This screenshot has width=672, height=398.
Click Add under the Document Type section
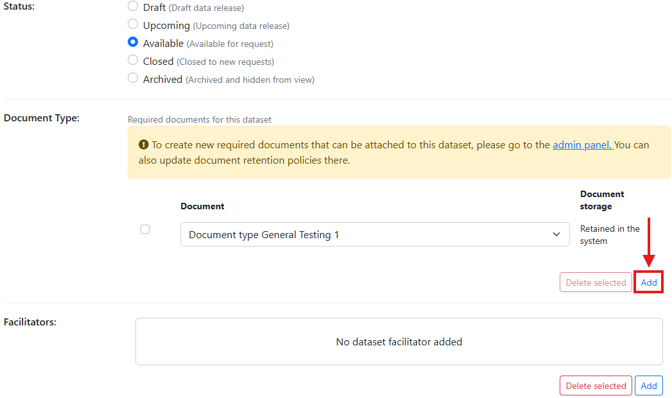coord(649,282)
